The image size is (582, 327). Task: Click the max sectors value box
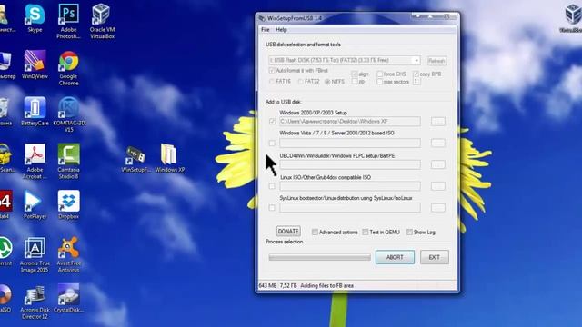(x=416, y=82)
